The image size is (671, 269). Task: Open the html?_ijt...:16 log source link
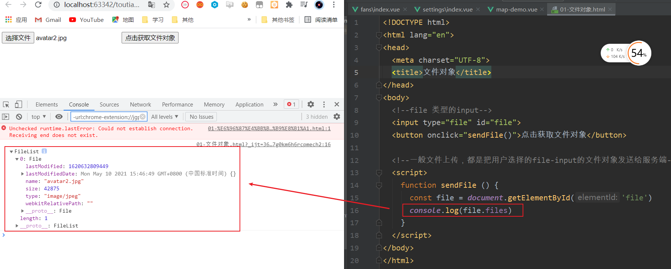pyautogui.click(x=263, y=144)
